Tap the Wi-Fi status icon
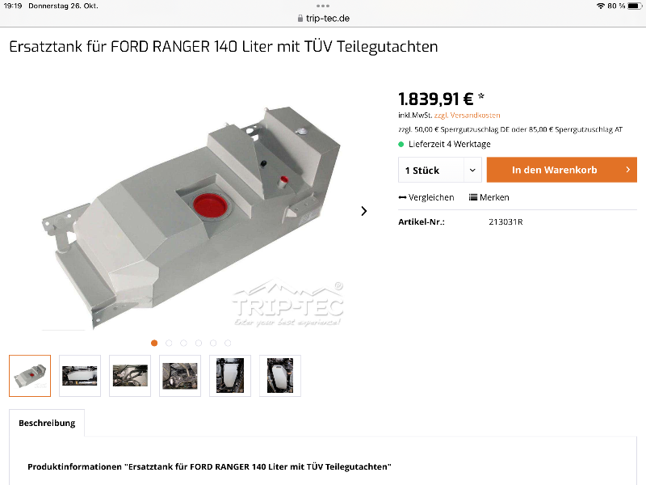This screenshot has width=646, height=485. 601,6
